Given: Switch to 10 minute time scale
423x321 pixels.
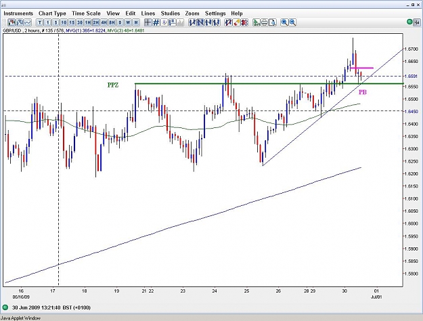Looking at the screenshot, I should (x=64, y=22).
